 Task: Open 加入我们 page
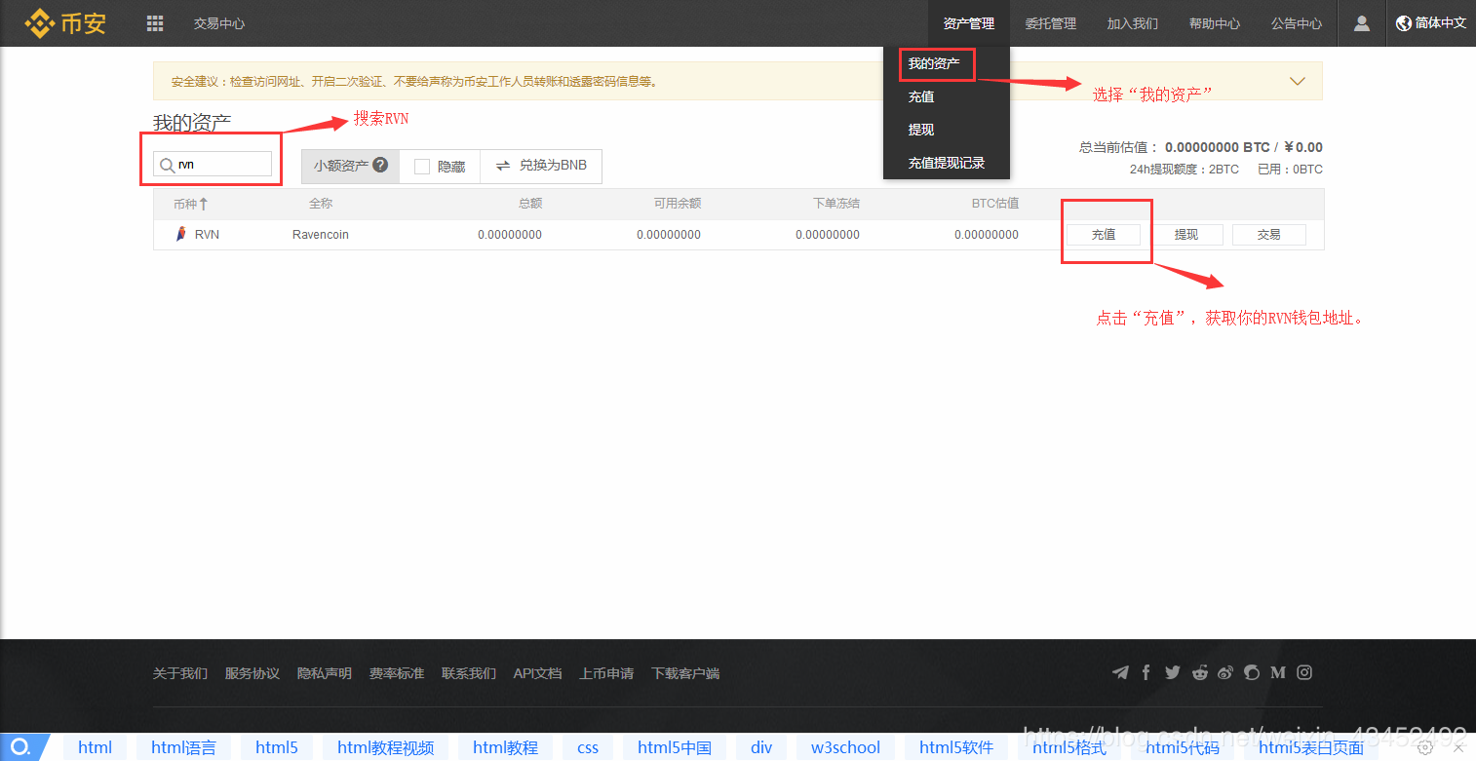(1133, 23)
